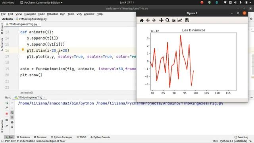Screen dimensions: 254x143
Task: Show quick-fix lightbulb on line 16
Action: (x=23, y=50)
